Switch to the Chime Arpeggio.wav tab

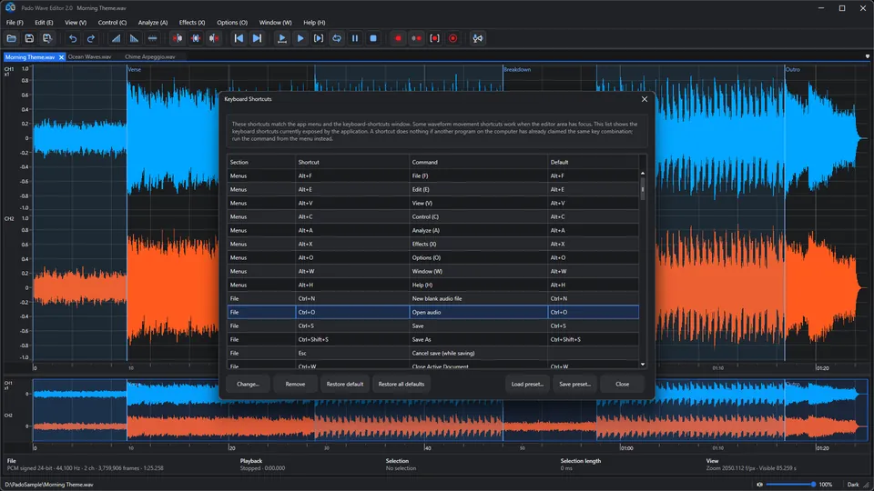tap(150, 56)
